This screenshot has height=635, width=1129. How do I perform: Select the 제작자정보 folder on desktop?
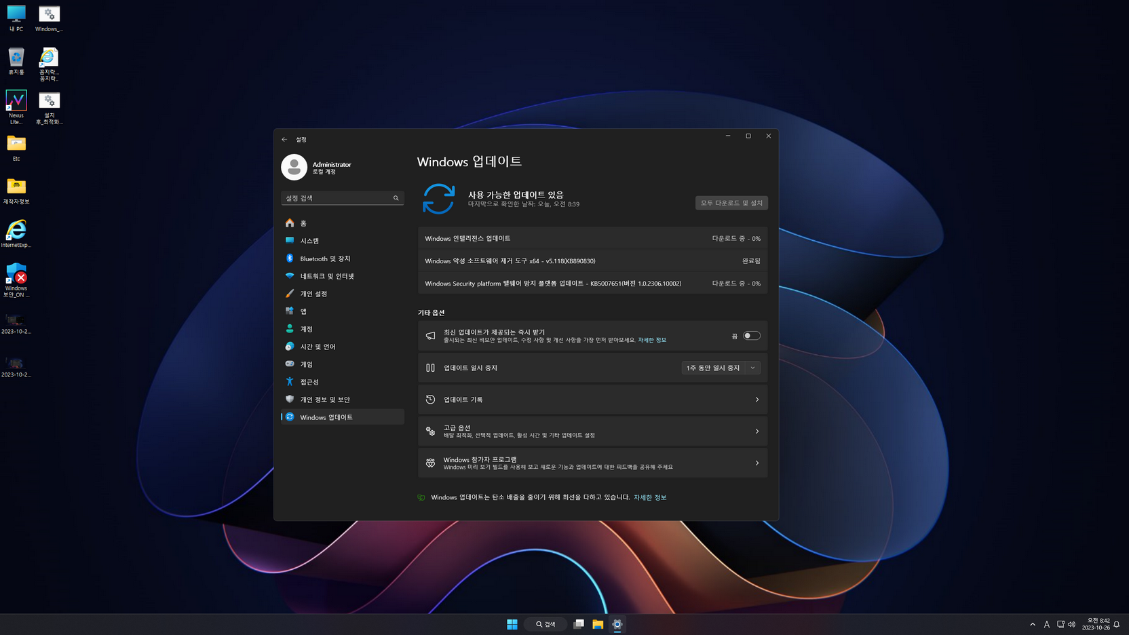point(16,191)
